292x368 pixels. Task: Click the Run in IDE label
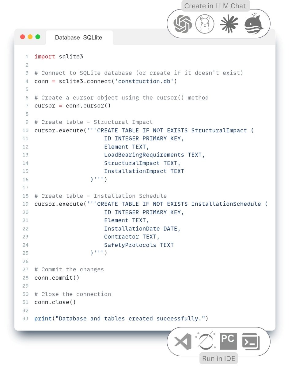click(x=219, y=358)
